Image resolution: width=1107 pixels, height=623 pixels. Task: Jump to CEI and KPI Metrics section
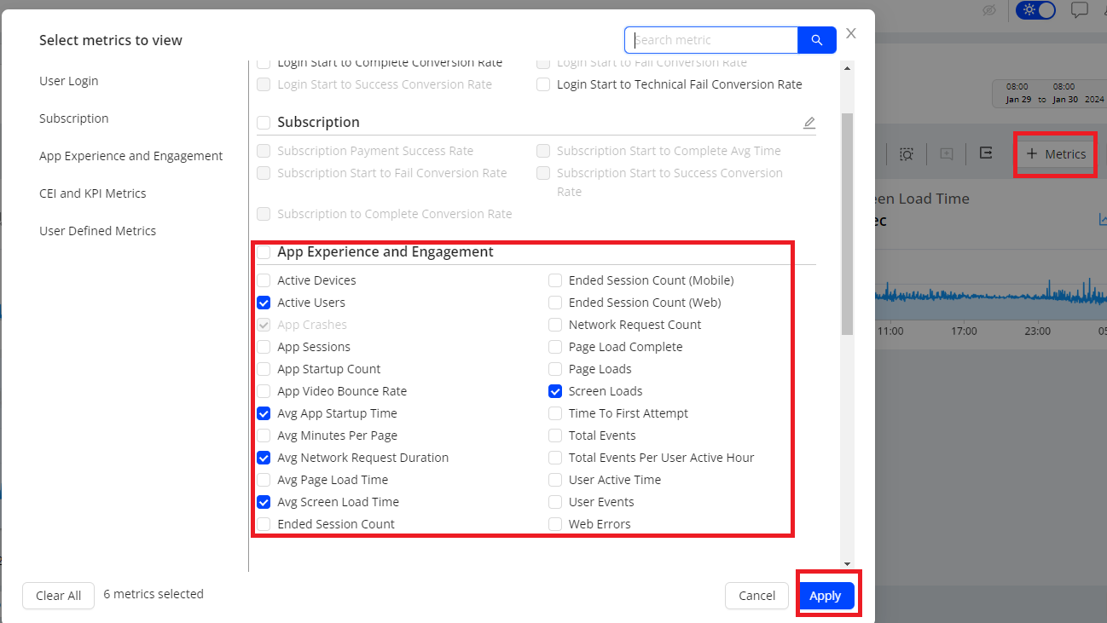93,193
